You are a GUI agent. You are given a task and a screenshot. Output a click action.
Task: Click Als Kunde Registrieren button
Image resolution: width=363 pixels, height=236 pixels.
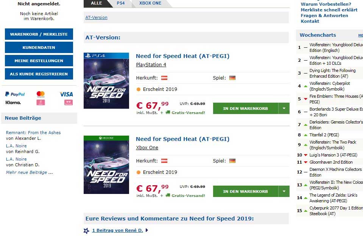pos(39,74)
